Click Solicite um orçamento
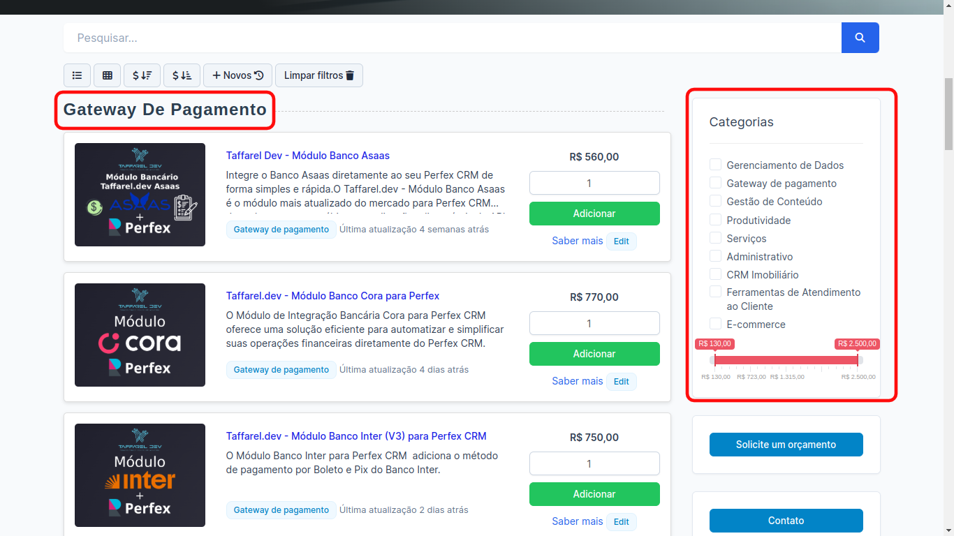Viewport: 954px width, 536px height. tap(786, 444)
